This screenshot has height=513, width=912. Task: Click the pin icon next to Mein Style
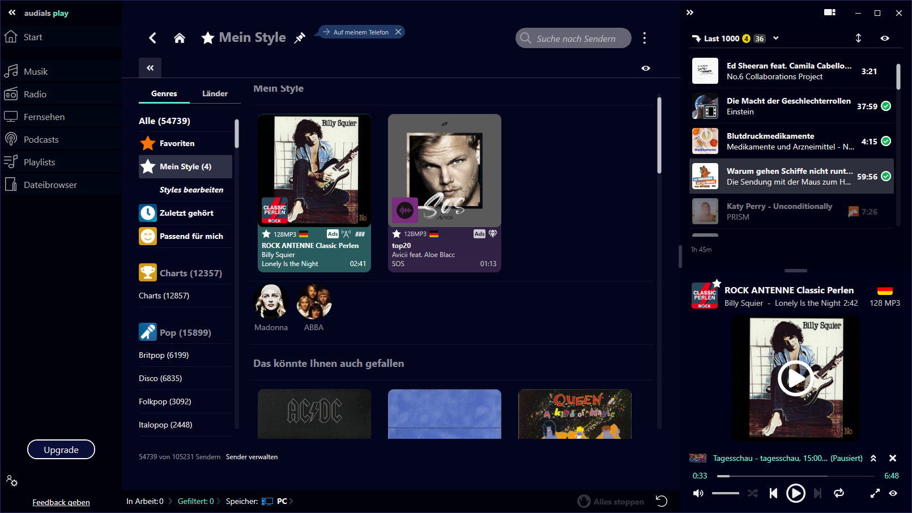coord(300,38)
